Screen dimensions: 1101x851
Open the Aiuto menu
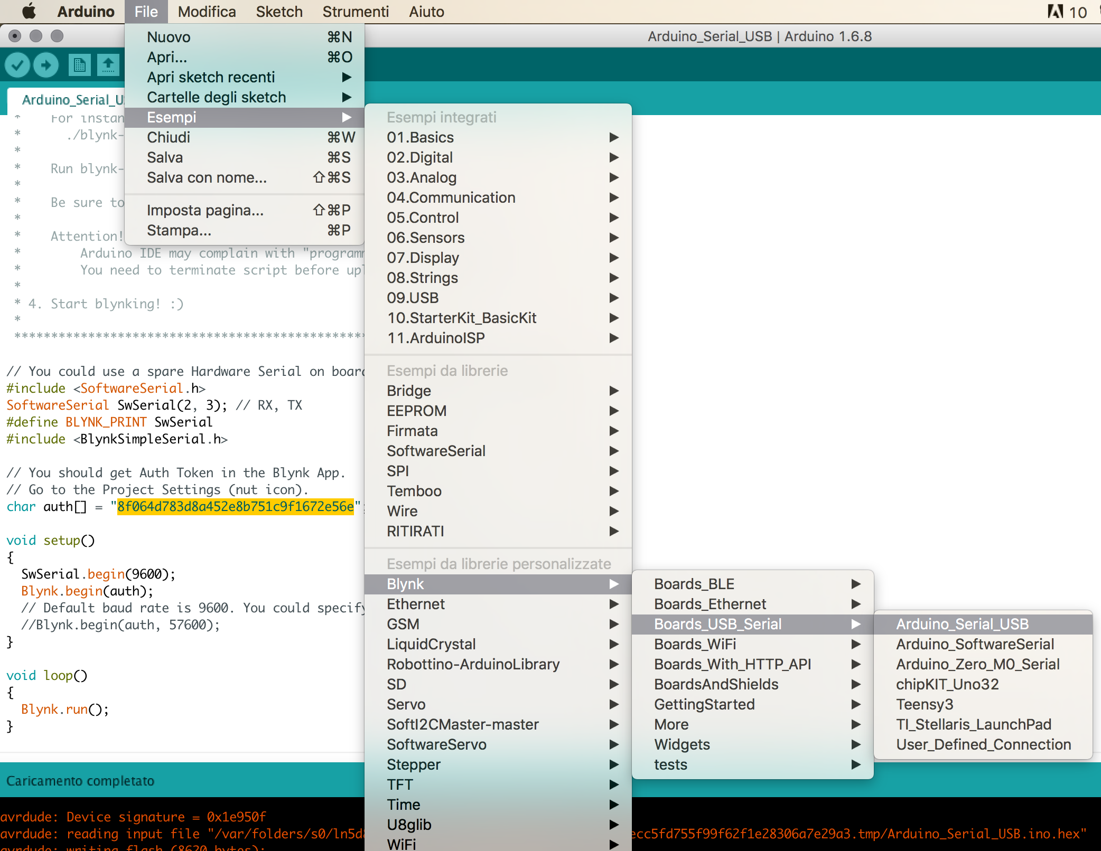426,12
